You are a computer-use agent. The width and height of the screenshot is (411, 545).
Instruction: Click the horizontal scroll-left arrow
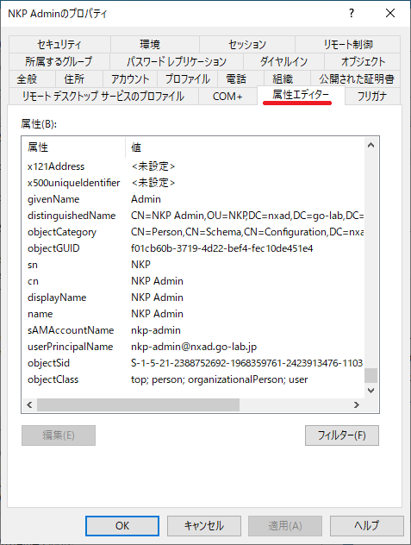click(x=29, y=405)
